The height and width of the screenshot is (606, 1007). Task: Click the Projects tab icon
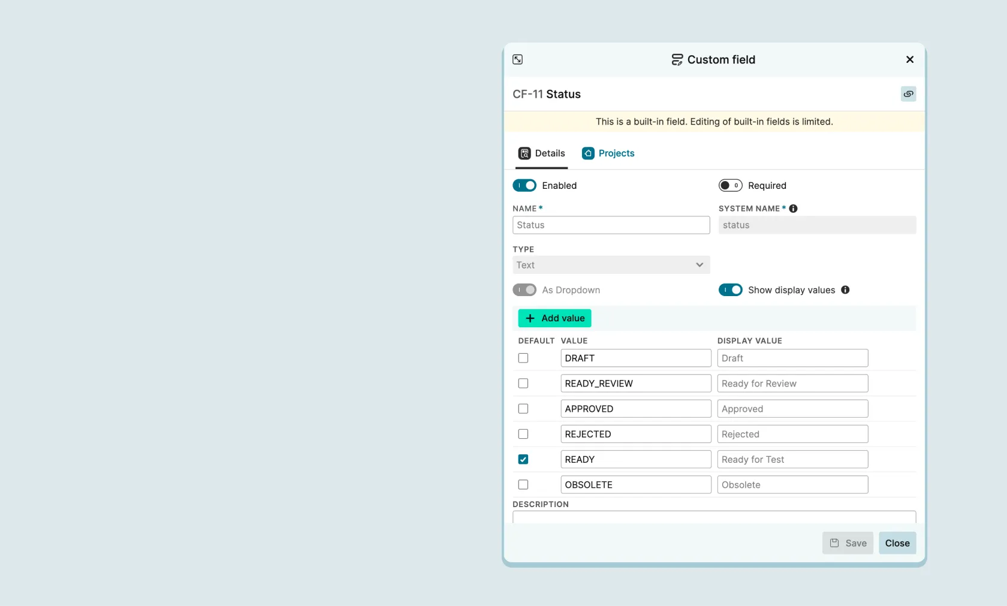pyautogui.click(x=588, y=153)
